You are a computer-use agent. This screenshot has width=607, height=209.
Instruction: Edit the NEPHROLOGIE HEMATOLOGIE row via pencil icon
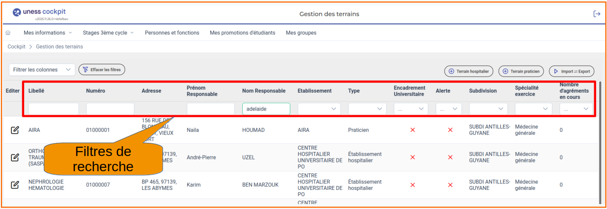(x=15, y=185)
